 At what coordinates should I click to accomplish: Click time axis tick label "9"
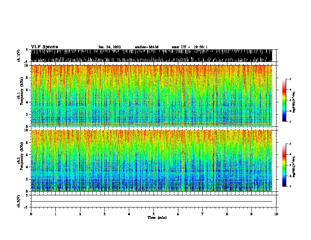tap(251, 214)
